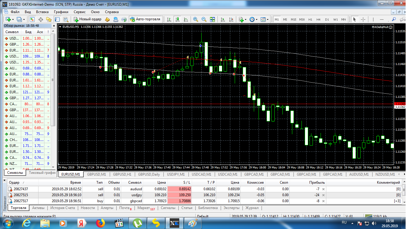The height and width of the screenshot is (229, 408).
Task: Toggle the Data Window icon
Action: (41, 19)
